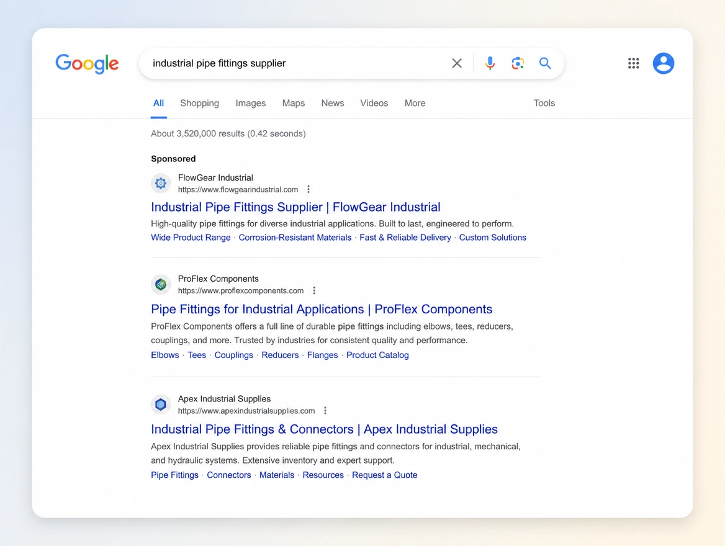Viewport: 725px width, 546px height.
Task: Open the Materials sitelink
Action: click(x=276, y=475)
